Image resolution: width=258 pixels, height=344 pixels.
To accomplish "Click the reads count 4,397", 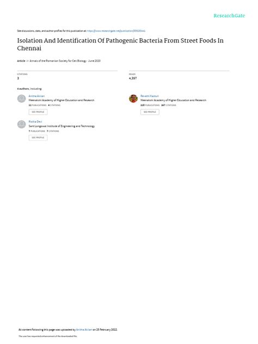I will (x=133, y=78).
